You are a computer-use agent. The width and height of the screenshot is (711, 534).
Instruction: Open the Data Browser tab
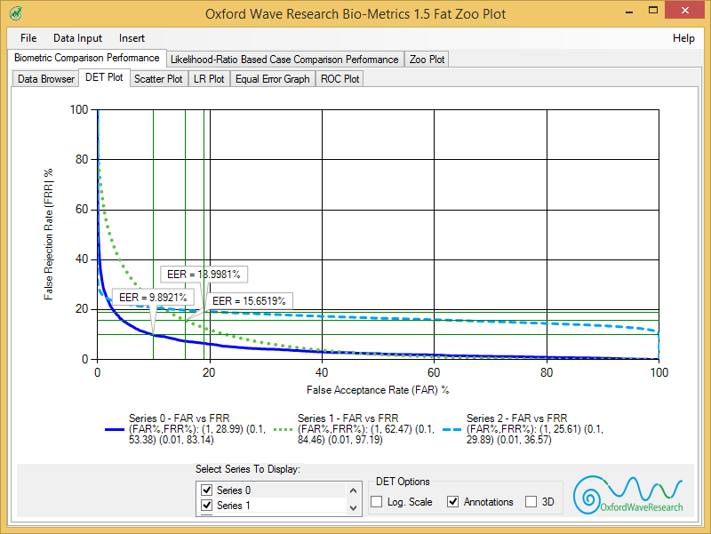[46, 79]
